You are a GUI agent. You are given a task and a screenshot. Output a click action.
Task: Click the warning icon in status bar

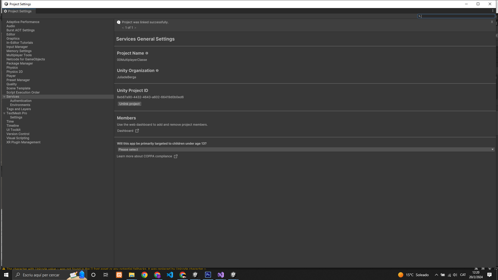tap(4, 269)
